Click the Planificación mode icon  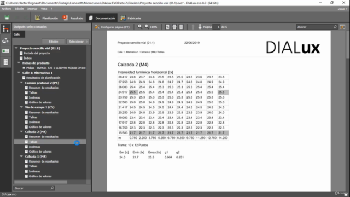38,18
